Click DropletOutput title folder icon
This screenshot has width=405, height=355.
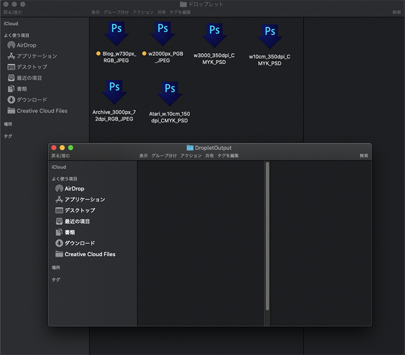click(190, 148)
